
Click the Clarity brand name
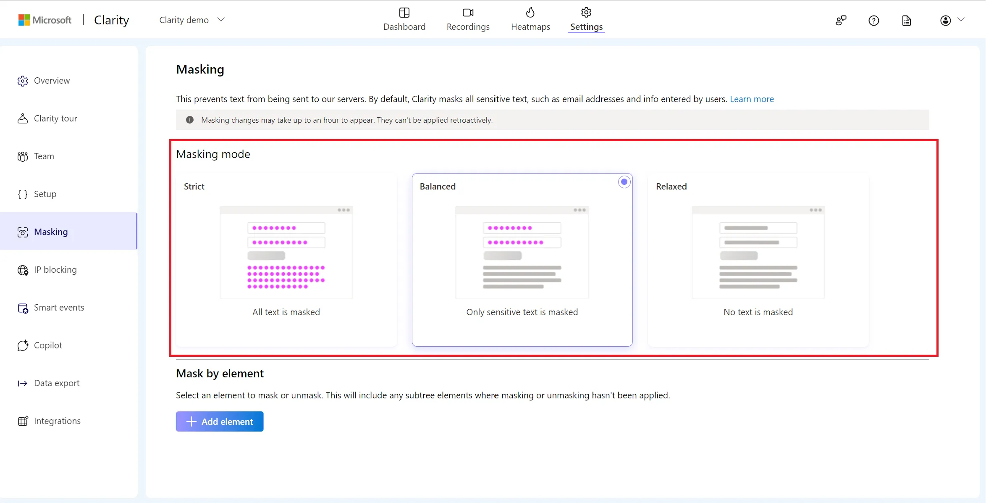point(111,20)
